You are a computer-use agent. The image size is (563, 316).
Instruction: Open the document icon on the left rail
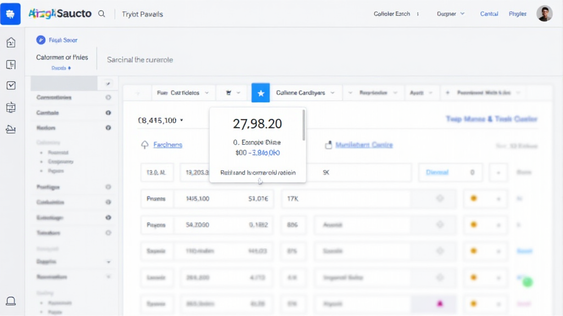tap(11, 64)
